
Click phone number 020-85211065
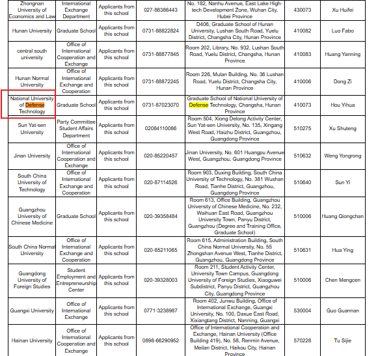click(161, 250)
